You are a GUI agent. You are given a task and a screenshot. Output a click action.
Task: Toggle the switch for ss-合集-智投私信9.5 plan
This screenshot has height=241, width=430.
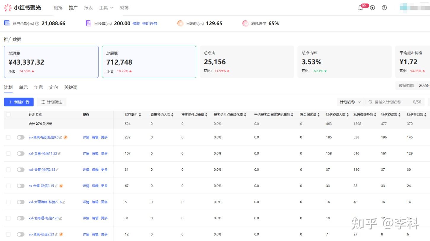(x=21, y=137)
